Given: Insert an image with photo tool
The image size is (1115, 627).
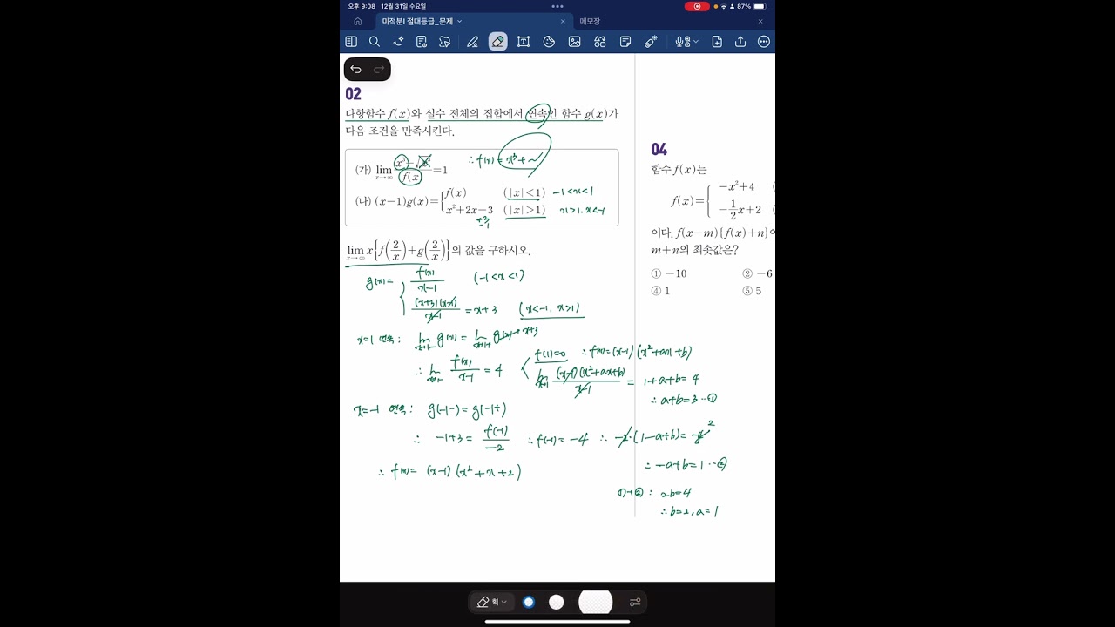Looking at the screenshot, I should coord(574,41).
